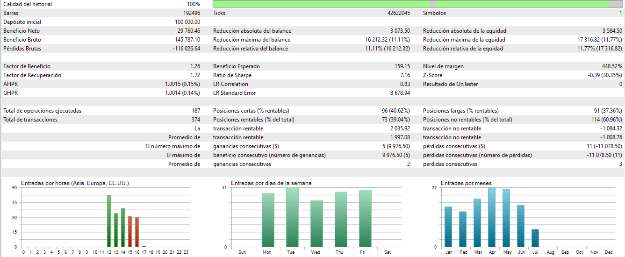625x257 pixels.
Task: Click the "AHPR" label
Action: 11,84
